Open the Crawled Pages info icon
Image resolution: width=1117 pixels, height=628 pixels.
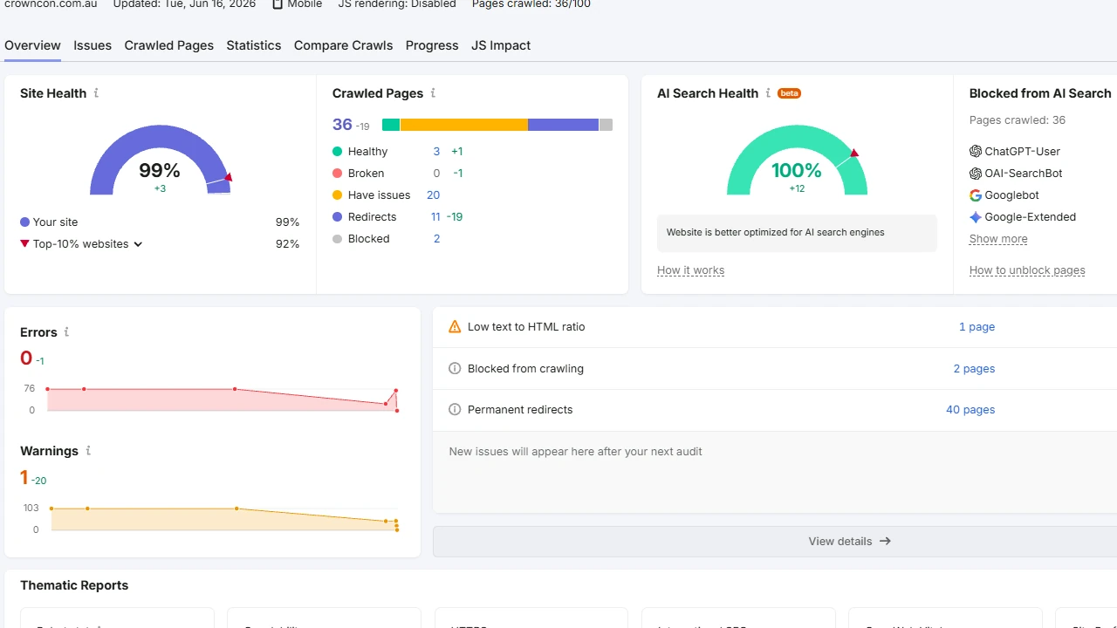pyautogui.click(x=433, y=92)
